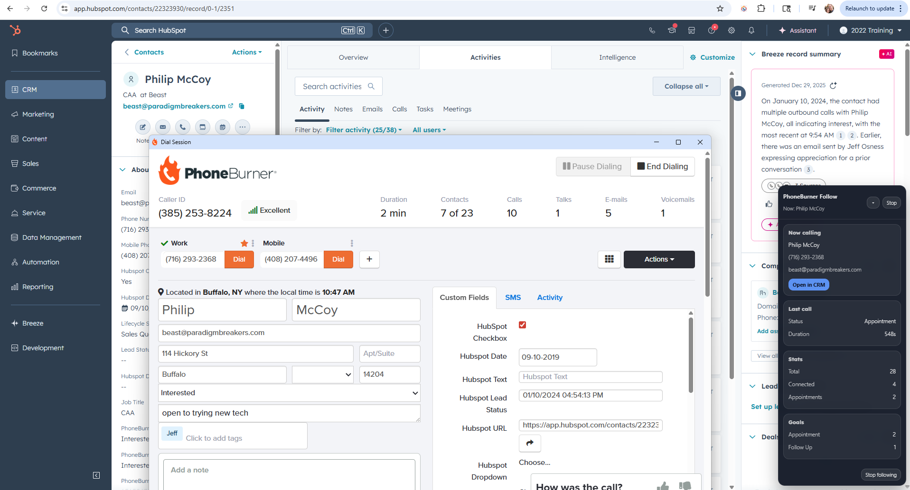
Task: Open the dial pad grid icon
Action: click(610, 259)
